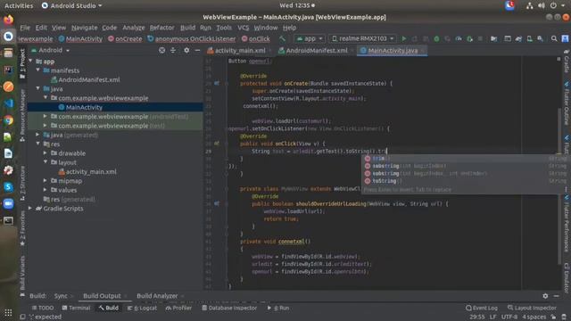Click UTF-8 encoding in status bar

click(x=509, y=317)
